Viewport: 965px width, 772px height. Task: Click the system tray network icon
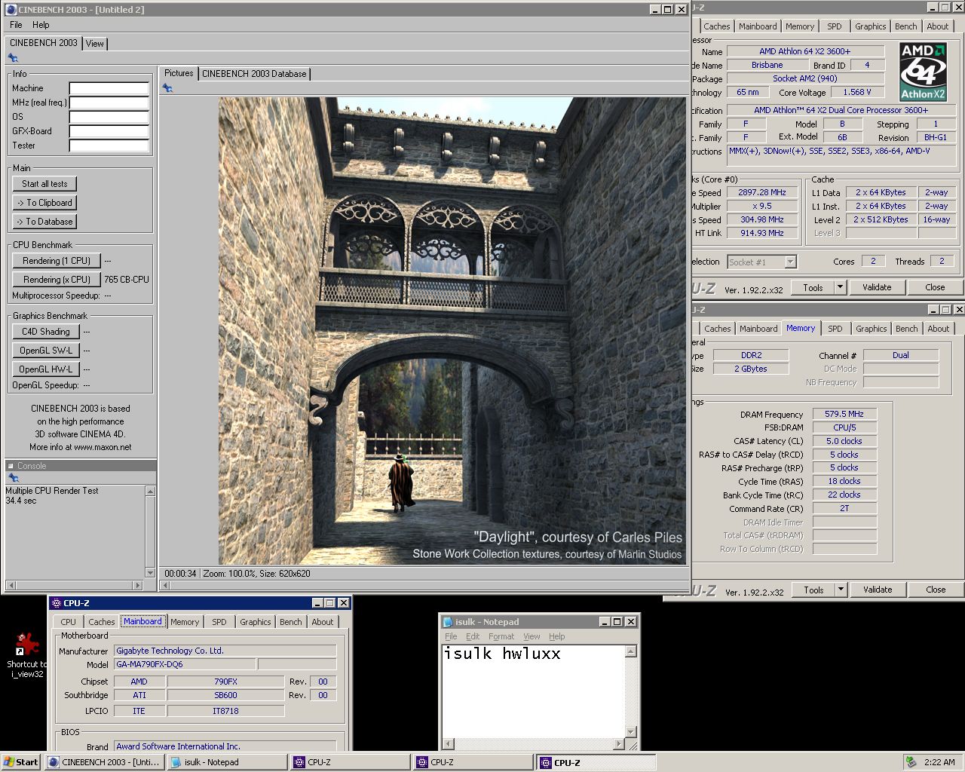pyautogui.click(x=911, y=762)
